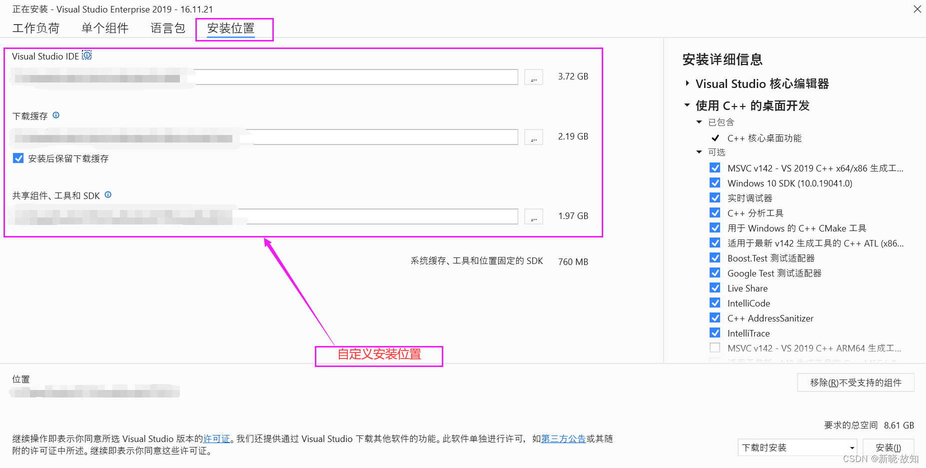
Task: Close the Visual Studio installer dialog
Action: coord(917,9)
